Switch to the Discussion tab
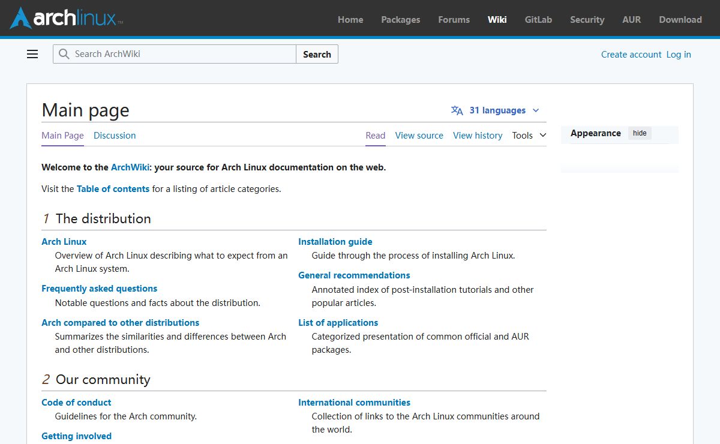The width and height of the screenshot is (720, 444). coord(115,136)
